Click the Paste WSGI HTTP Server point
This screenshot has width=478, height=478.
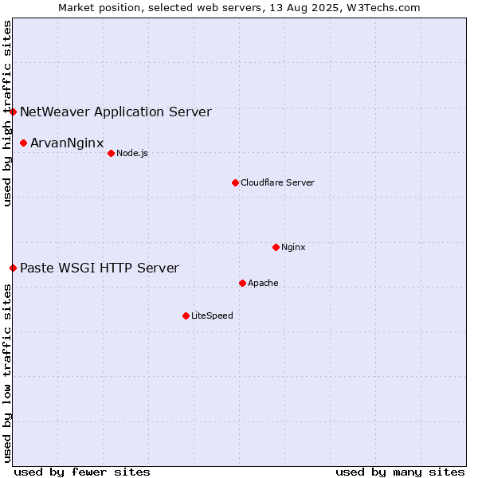pos(13,268)
